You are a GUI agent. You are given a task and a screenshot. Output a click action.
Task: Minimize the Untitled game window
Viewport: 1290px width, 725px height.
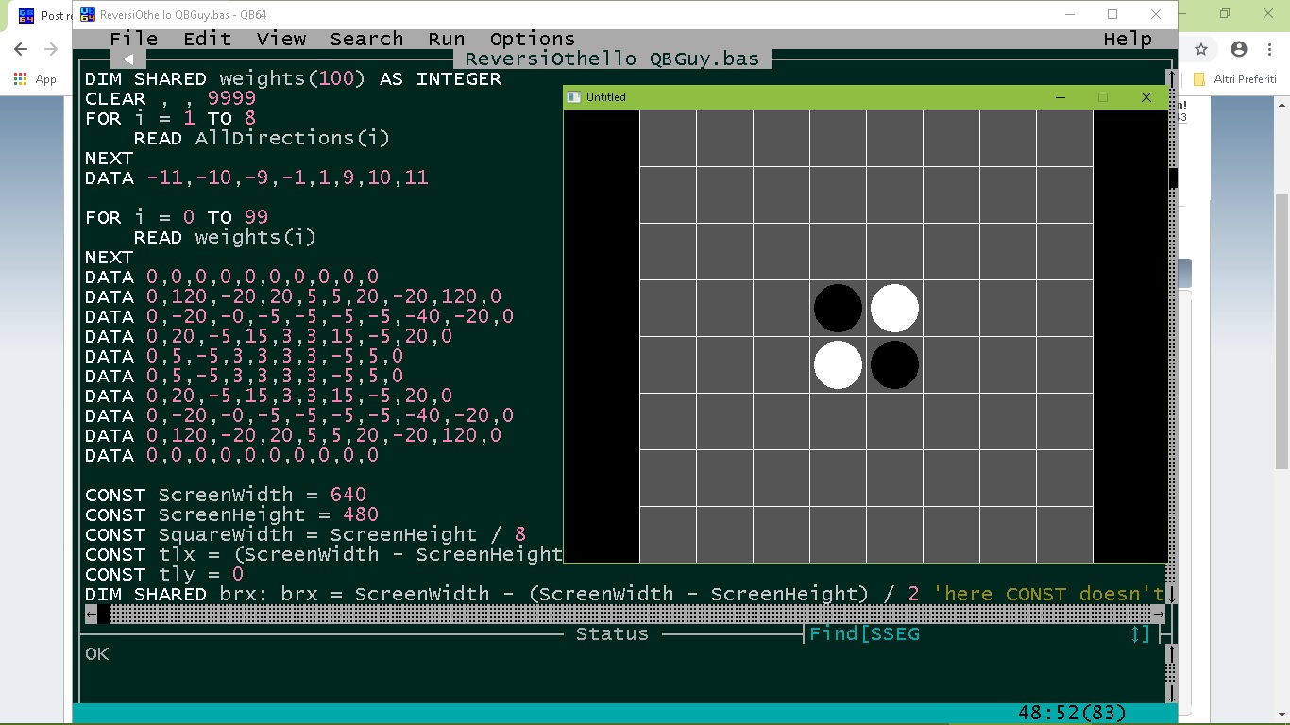tap(1060, 97)
